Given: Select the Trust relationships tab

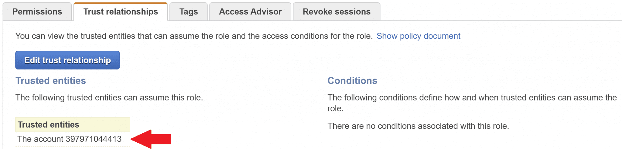Looking at the screenshot, I should tap(121, 12).
